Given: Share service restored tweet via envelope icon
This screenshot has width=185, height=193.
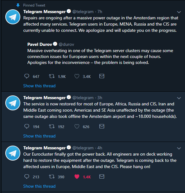Looking at the screenshot, I should click(x=102, y=126).
